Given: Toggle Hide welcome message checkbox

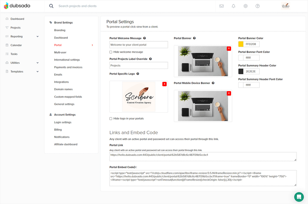Looking at the screenshot, I should [x=111, y=52].
